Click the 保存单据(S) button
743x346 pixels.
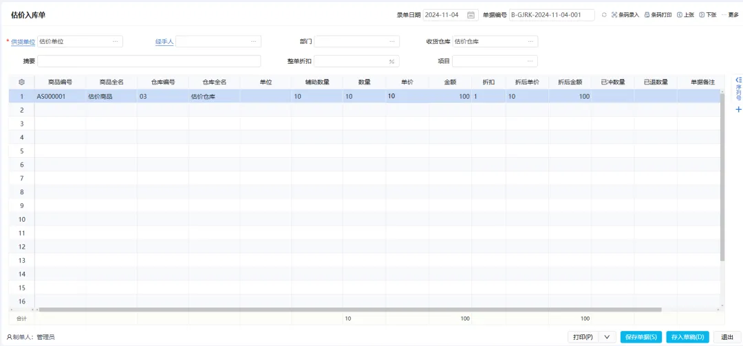641,337
